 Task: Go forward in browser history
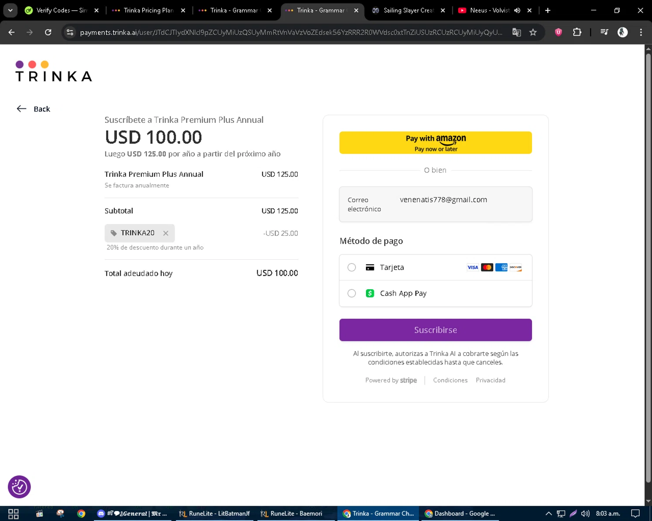(30, 32)
